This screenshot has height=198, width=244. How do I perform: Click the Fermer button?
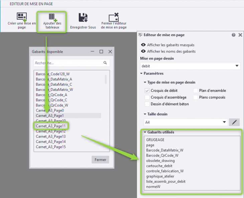[100, 160]
